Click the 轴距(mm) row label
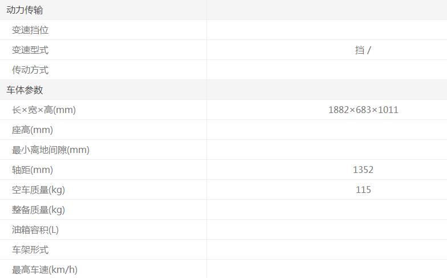The height and width of the screenshot is (278, 447). coord(32,170)
